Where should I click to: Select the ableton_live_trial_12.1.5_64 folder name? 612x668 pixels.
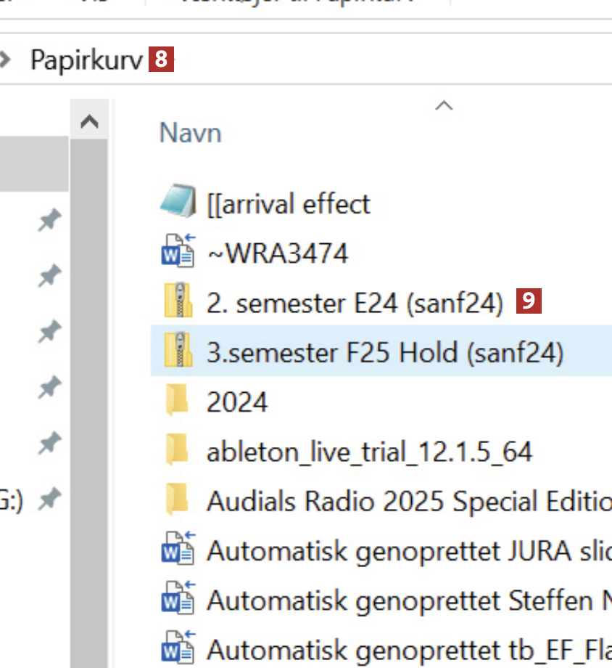(369, 452)
